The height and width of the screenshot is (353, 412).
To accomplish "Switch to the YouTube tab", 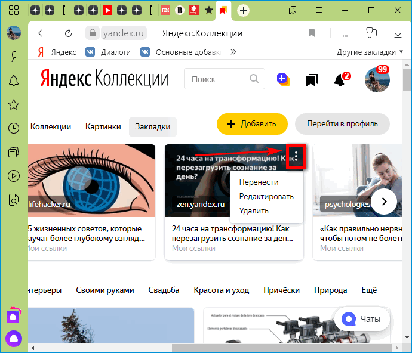I will tap(107, 11).
